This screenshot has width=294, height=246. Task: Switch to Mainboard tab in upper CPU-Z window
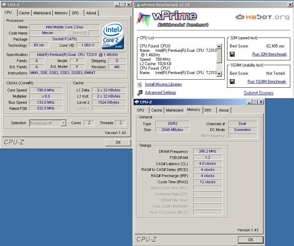coord(42,13)
